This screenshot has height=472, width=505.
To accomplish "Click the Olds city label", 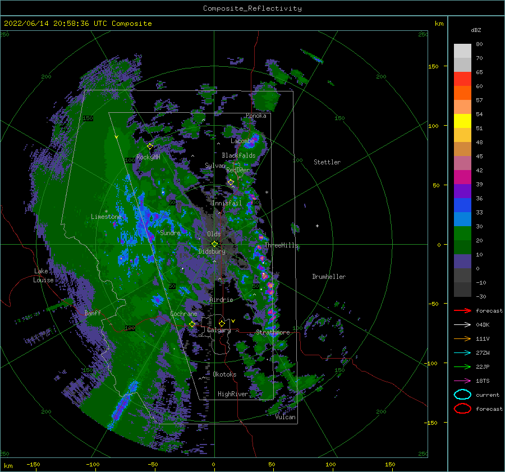I will click(214, 234).
